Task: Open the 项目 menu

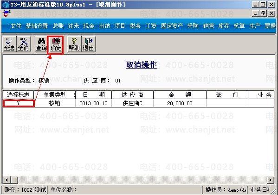Action: tap(120, 26)
